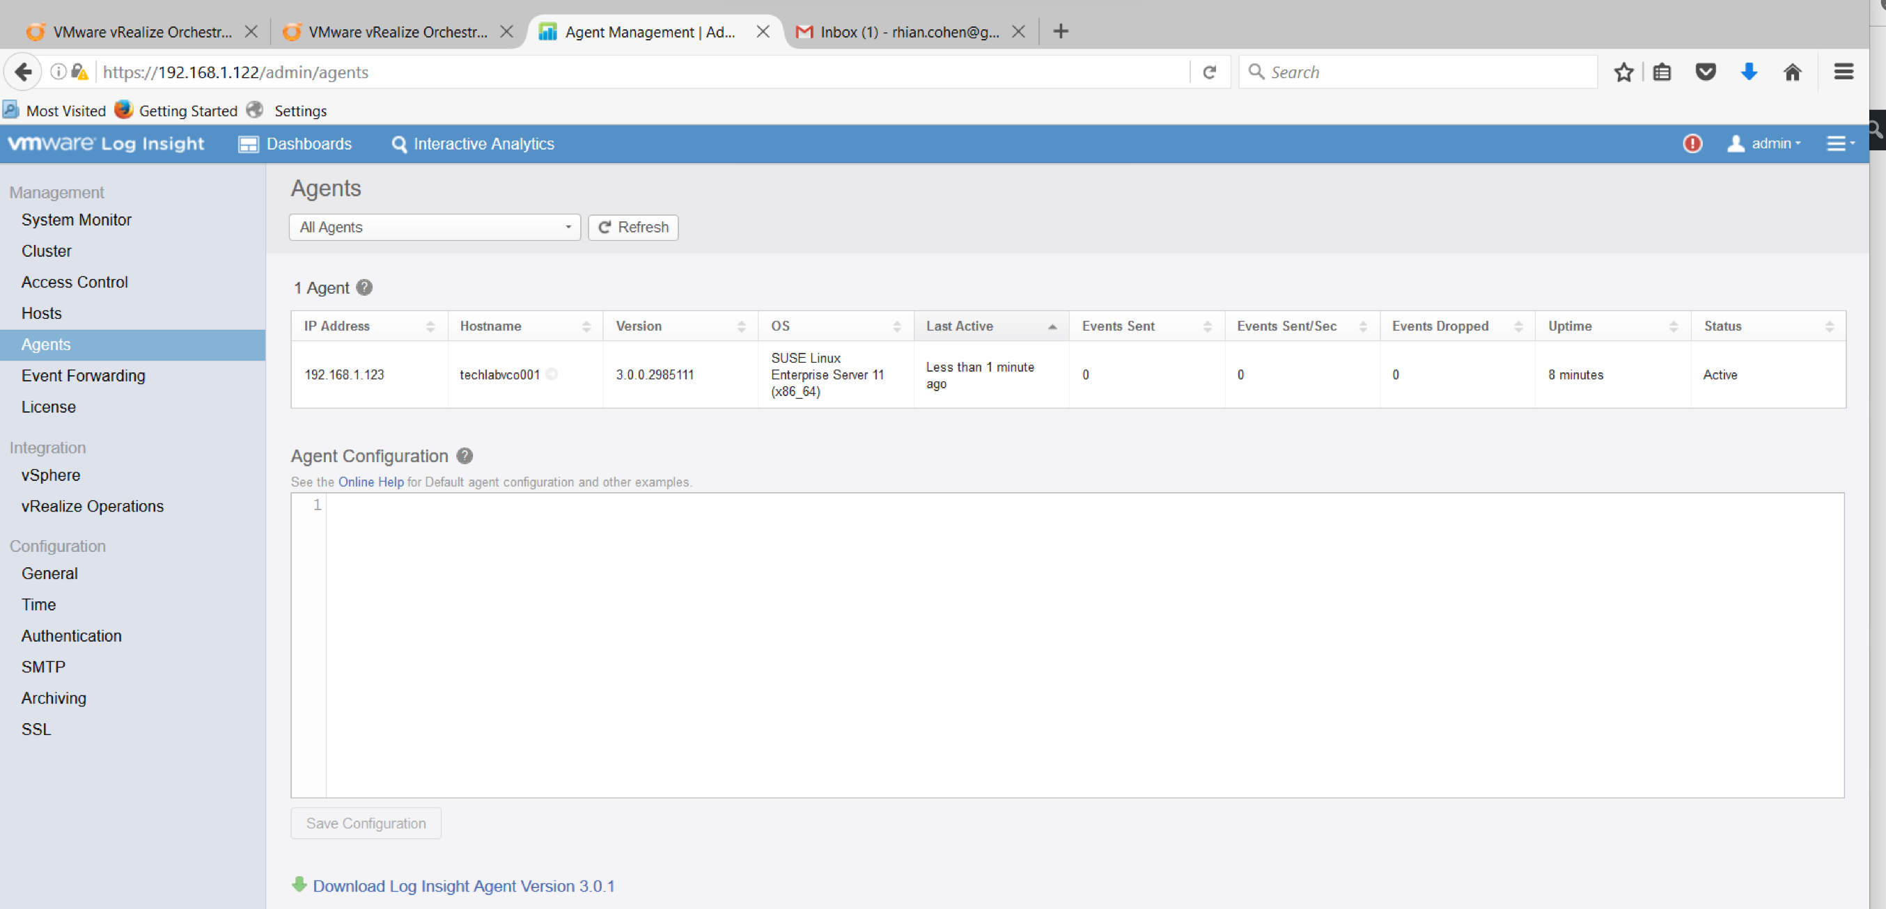Open Event Forwarding in the sidebar
This screenshot has width=1886, height=909.
click(x=83, y=375)
